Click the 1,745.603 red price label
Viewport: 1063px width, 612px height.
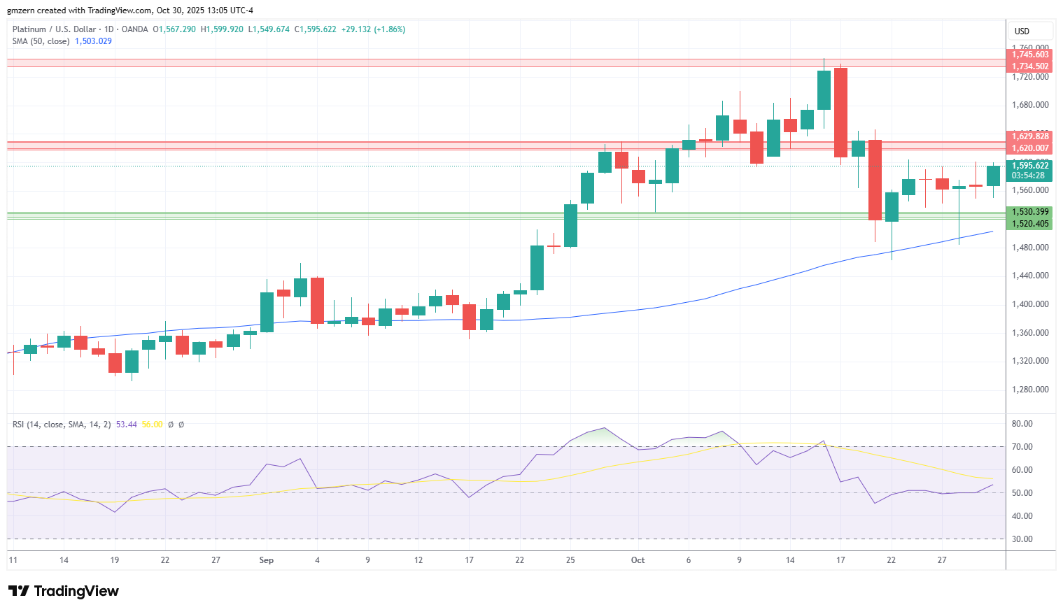(x=1030, y=55)
